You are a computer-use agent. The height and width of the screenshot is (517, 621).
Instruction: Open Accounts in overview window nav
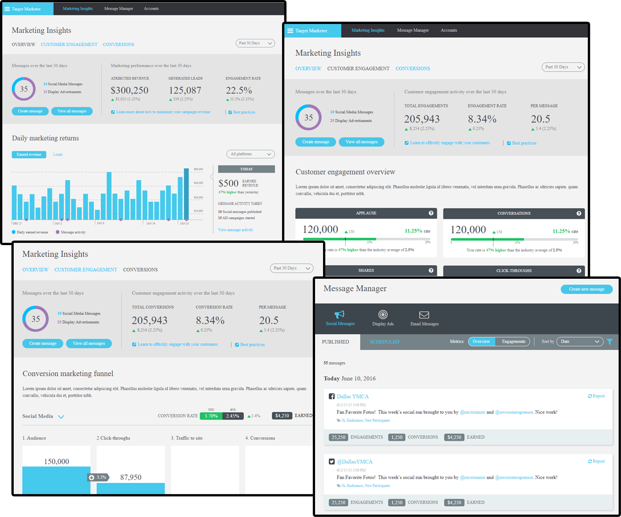[152, 9]
